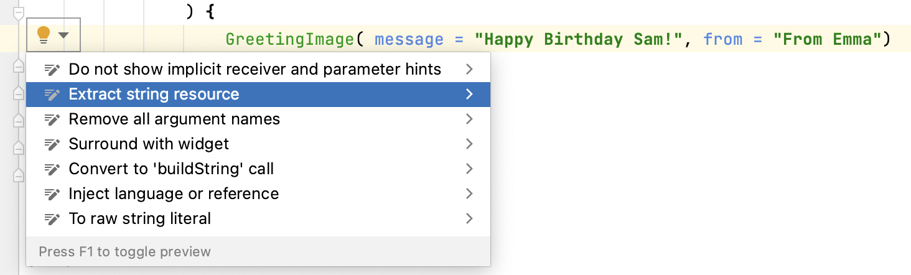Image resolution: width=911 pixels, height=275 pixels.
Task: Click the pencil icon beside Surround with widget
Action: pos(52,144)
